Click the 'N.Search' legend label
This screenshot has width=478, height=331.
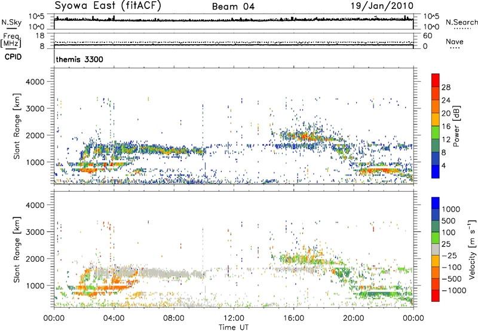(x=462, y=22)
